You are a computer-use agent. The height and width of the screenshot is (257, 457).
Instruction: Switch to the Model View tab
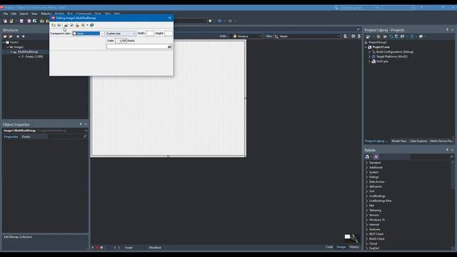pyautogui.click(x=398, y=141)
